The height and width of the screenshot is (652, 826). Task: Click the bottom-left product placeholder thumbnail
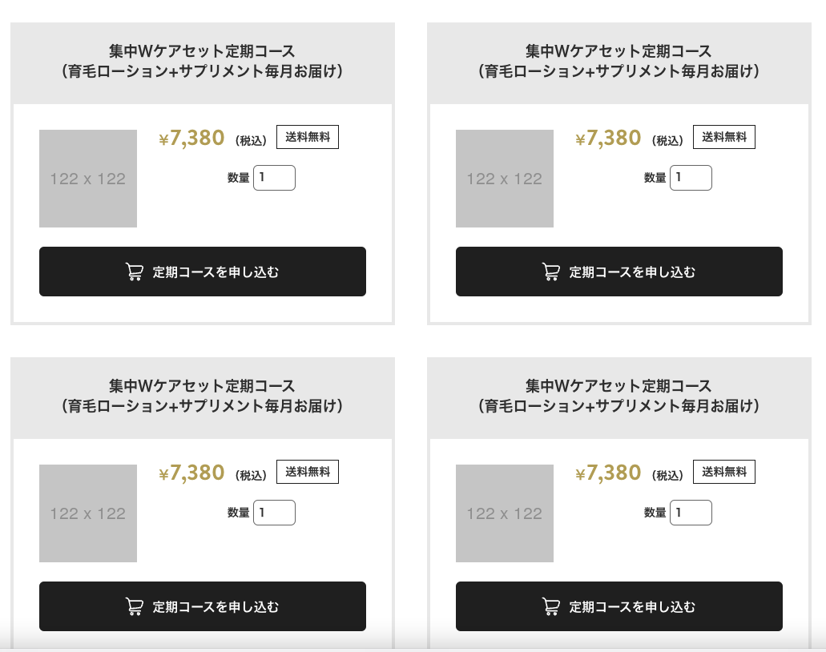88,513
